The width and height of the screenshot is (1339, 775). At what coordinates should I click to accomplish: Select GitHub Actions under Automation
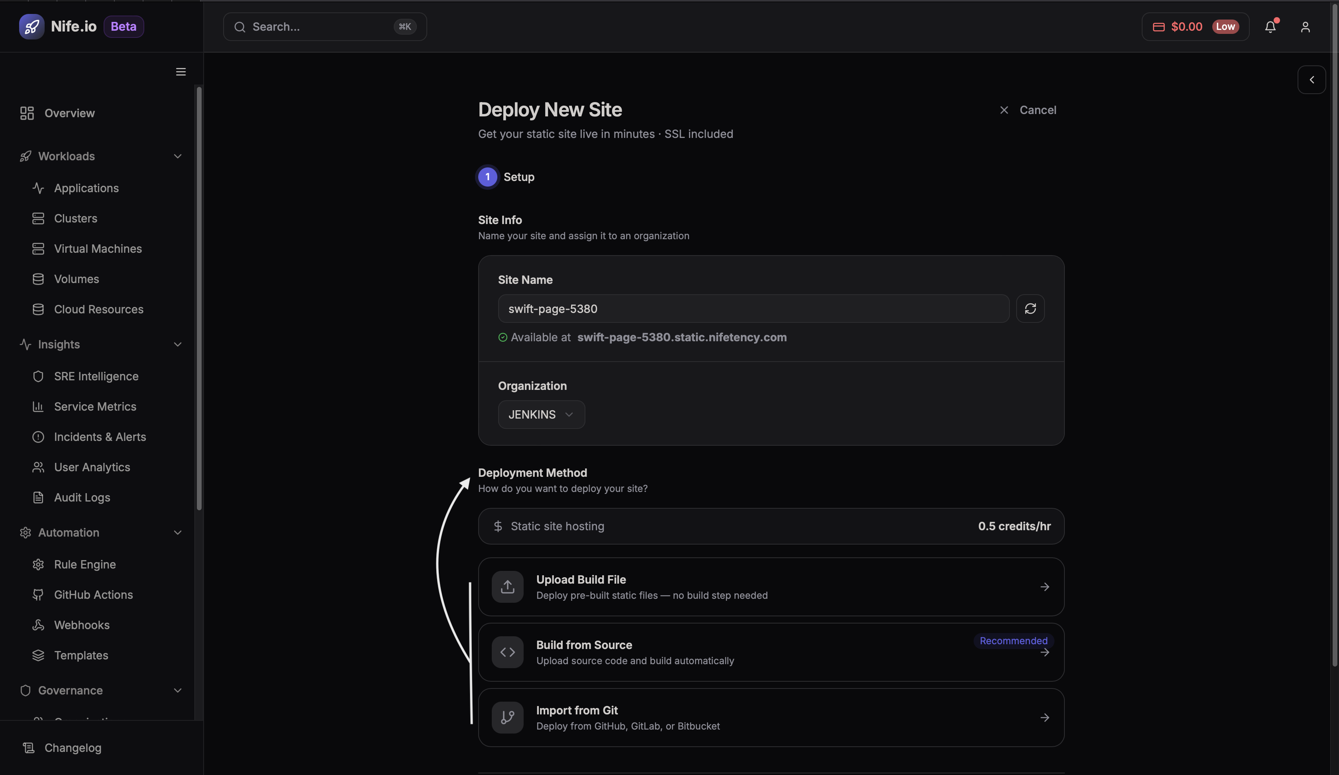(x=94, y=595)
